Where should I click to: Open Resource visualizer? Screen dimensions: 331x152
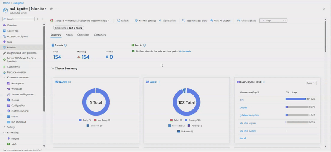(17, 72)
